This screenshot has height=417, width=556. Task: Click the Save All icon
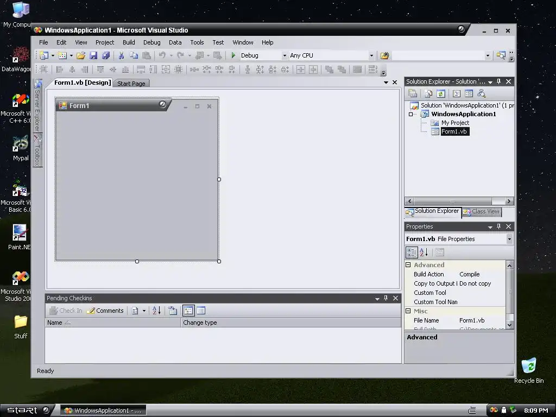(106, 55)
